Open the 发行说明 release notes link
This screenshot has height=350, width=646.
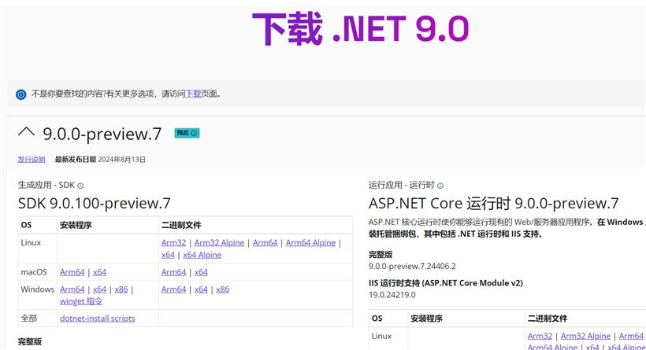pyautogui.click(x=32, y=160)
